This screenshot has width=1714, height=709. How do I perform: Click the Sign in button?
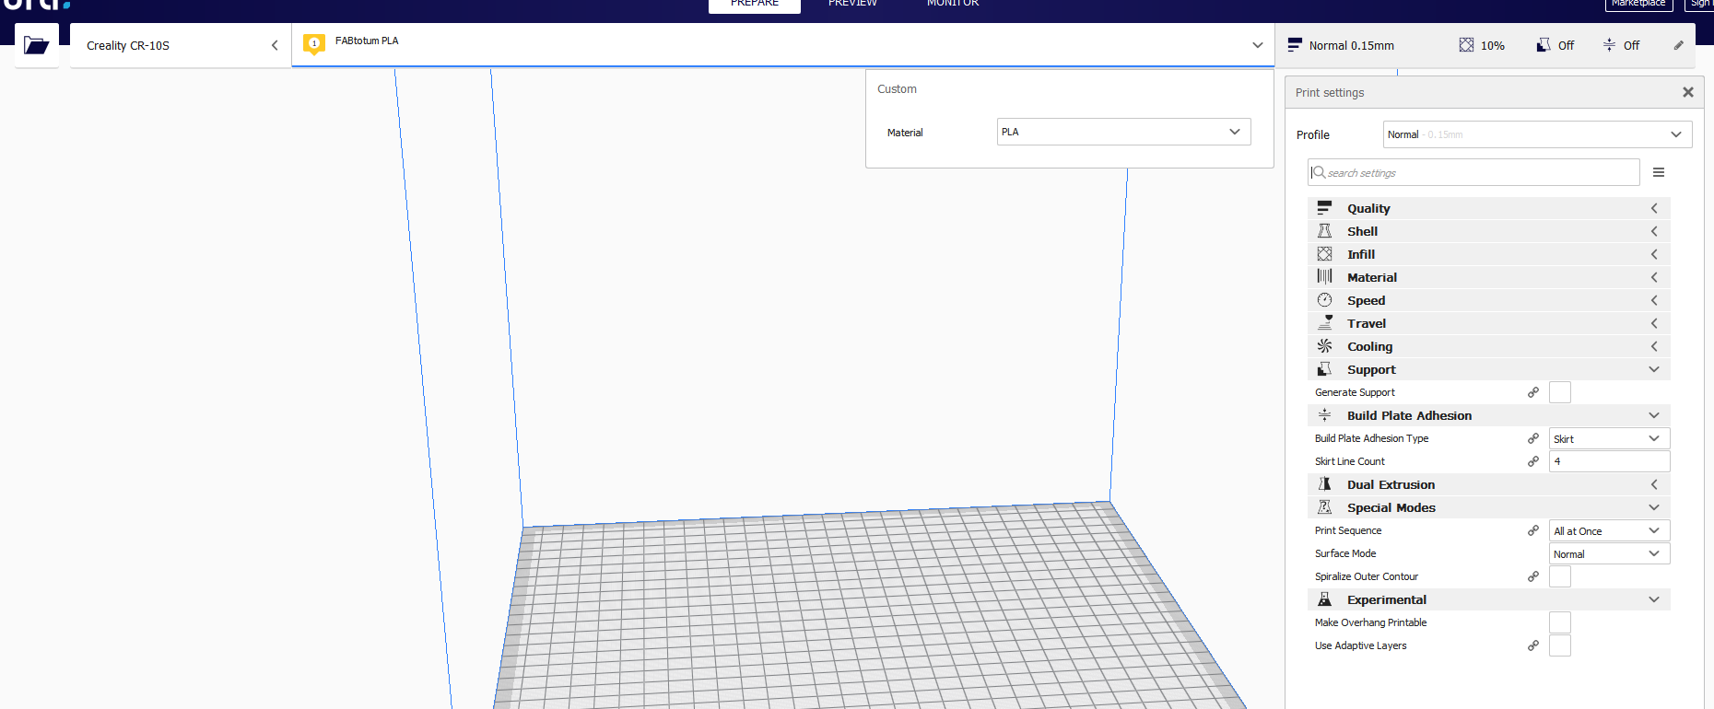click(x=1701, y=5)
